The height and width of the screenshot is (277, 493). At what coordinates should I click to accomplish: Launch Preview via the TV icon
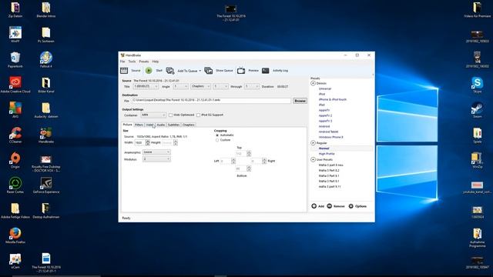(x=241, y=71)
